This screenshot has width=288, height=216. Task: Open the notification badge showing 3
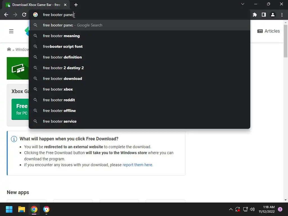click(x=280, y=209)
